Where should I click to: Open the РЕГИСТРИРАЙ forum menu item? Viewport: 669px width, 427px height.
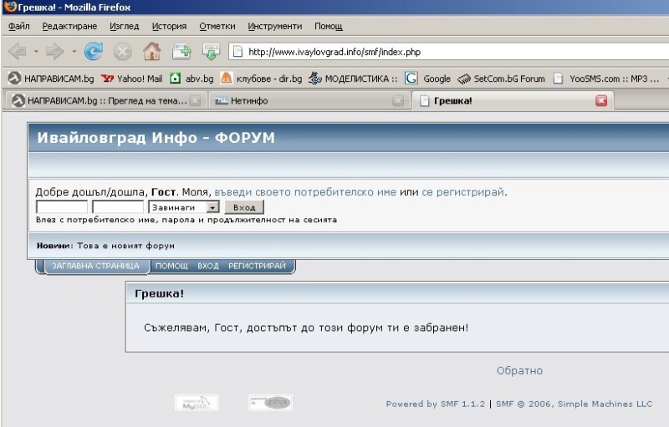tap(257, 266)
